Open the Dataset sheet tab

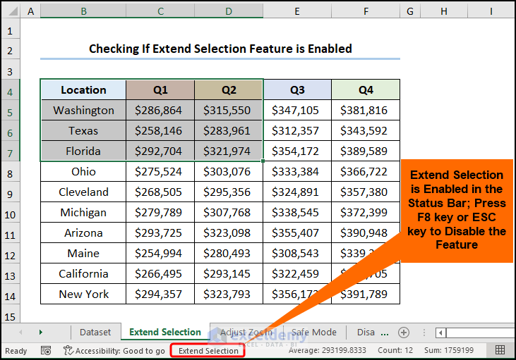(x=95, y=332)
